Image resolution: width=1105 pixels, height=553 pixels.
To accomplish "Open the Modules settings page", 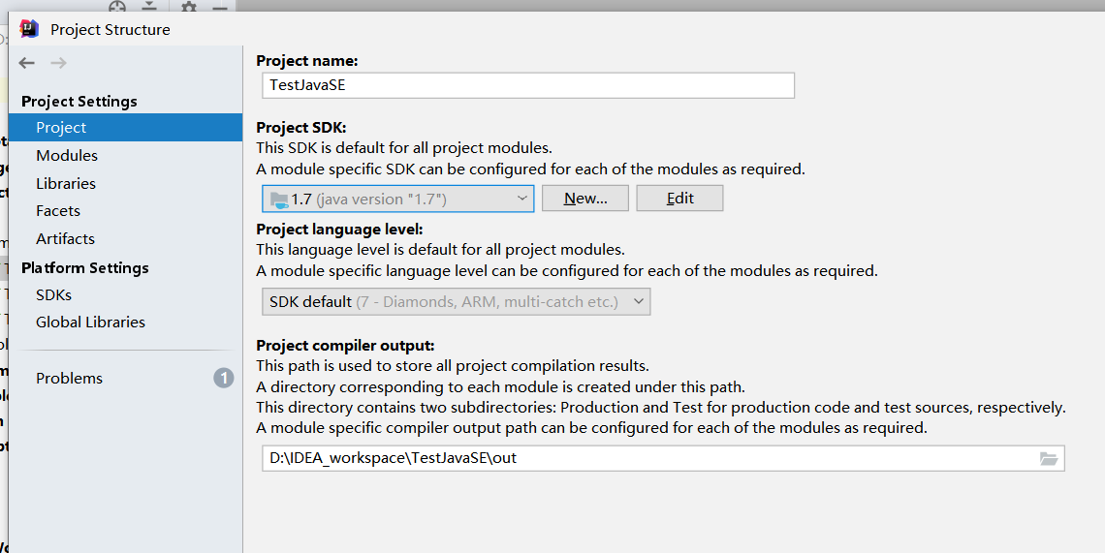I will (67, 155).
